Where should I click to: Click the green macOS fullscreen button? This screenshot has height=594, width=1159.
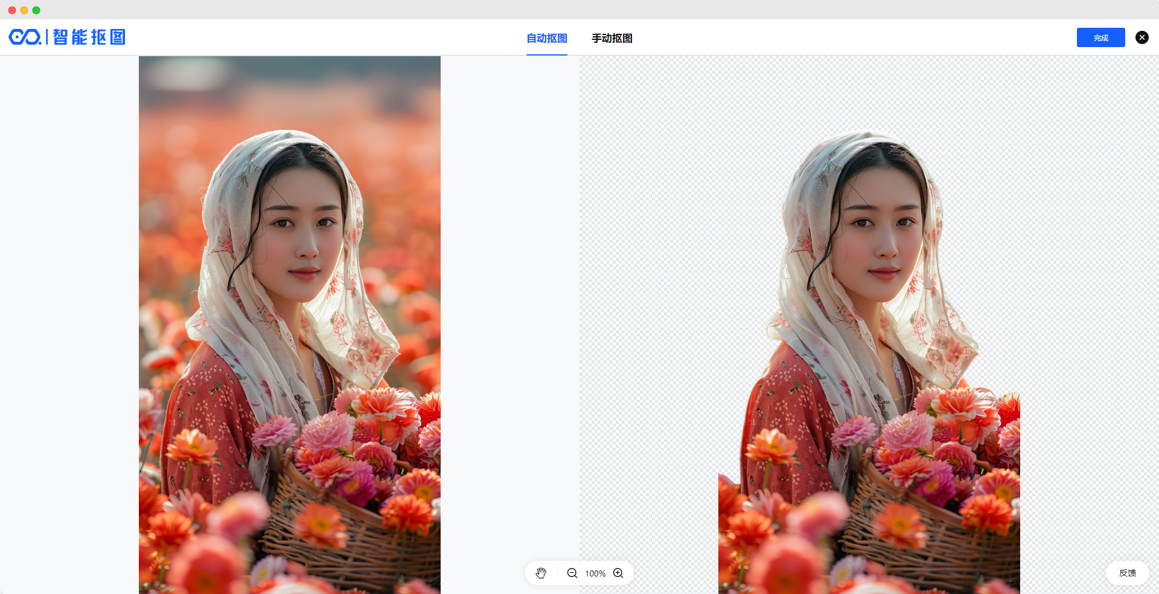[x=36, y=10]
